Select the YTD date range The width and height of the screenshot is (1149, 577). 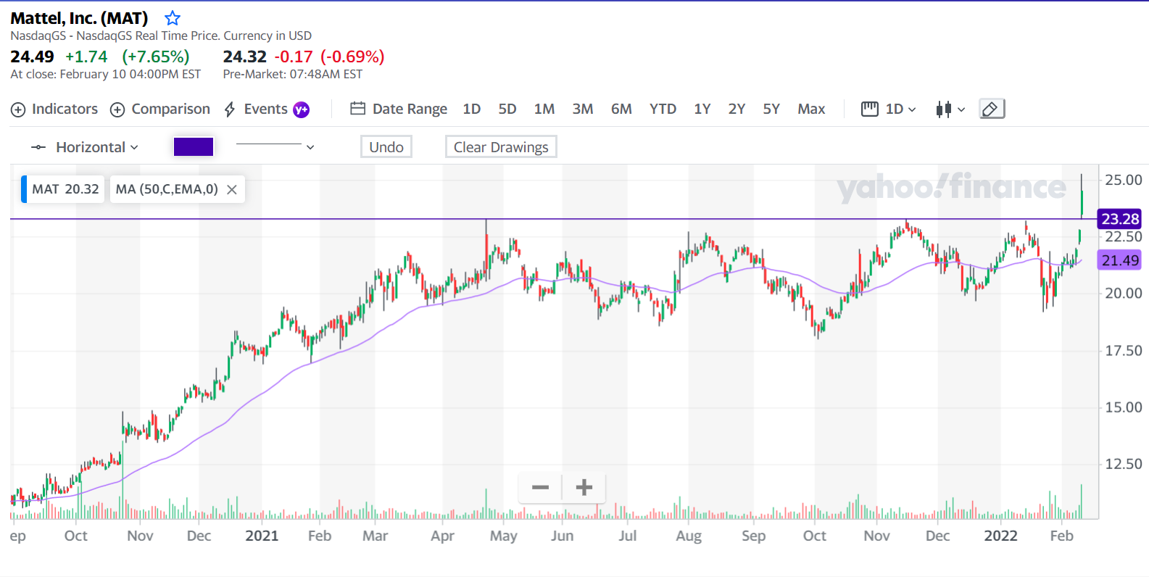[663, 109]
